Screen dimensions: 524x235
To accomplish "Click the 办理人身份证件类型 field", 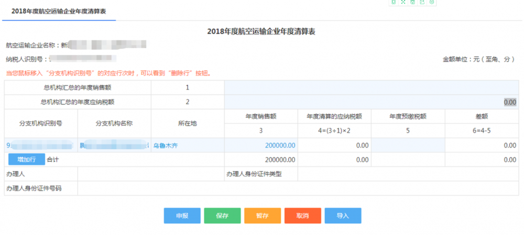I will [408, 174].
